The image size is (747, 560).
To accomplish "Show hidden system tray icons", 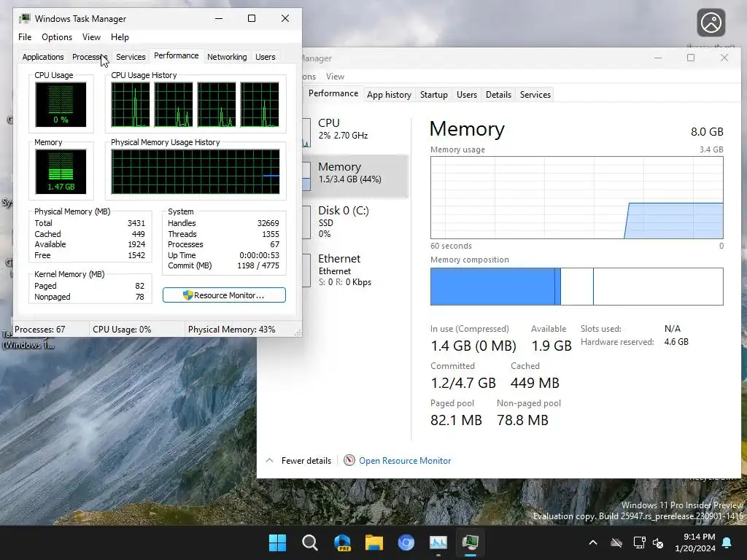I will [593, 542].
